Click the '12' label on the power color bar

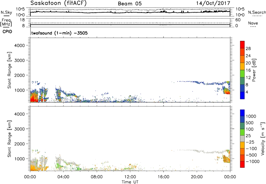pos(248,78)
